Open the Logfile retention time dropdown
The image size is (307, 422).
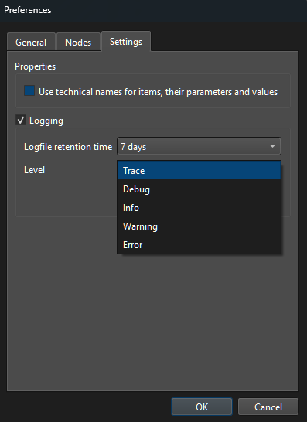point(199,146)
